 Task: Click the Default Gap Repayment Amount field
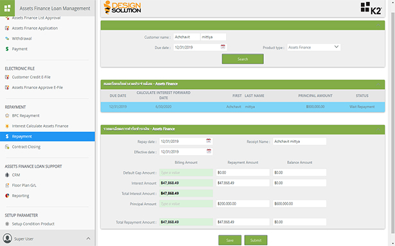click(243, 172)
